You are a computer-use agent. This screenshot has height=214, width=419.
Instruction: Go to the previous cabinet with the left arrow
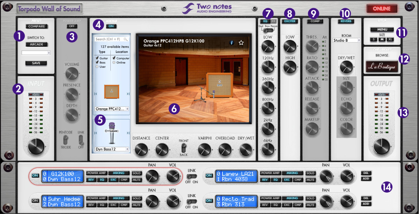pos(96,94)
